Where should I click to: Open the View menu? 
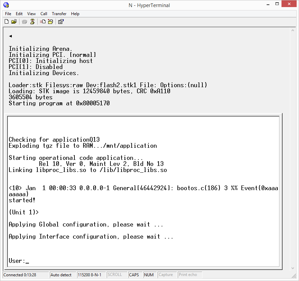click(x=31, y=14)
